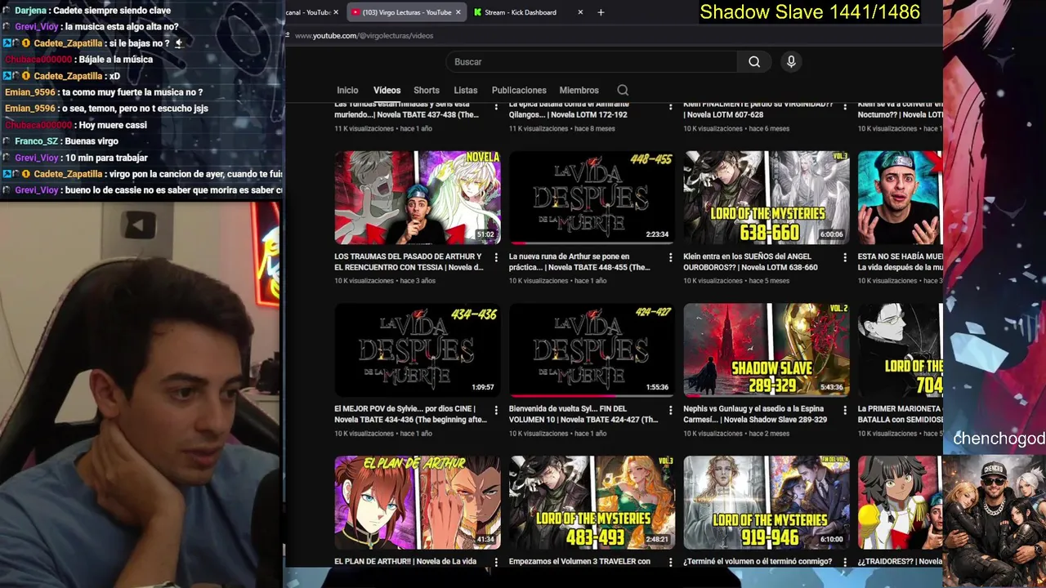Click title 'Nephis vs Gunlaug y el asedio'
Viewport: 1046px width, 588px height.
755,414
